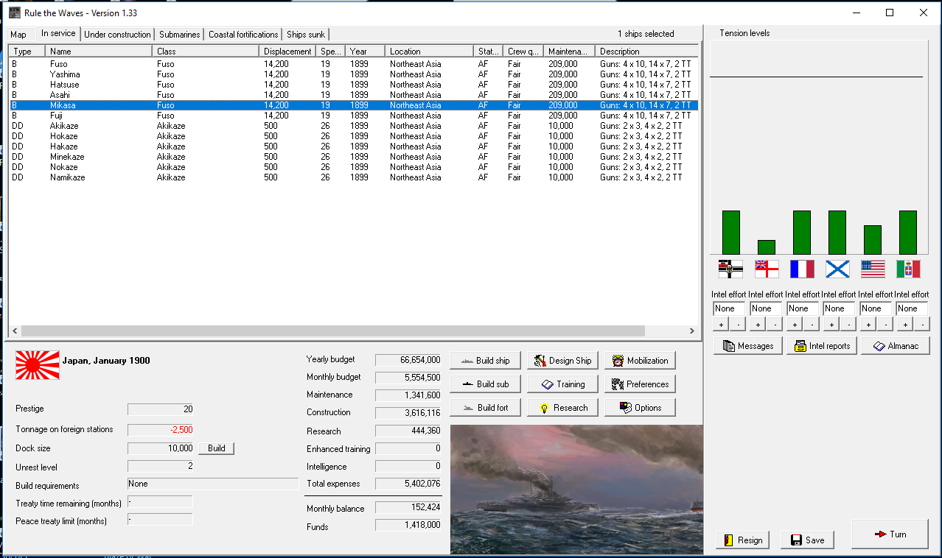942x558 pixels.
Task: Open the Build sub dialog
Action: (x=485, y=384)
